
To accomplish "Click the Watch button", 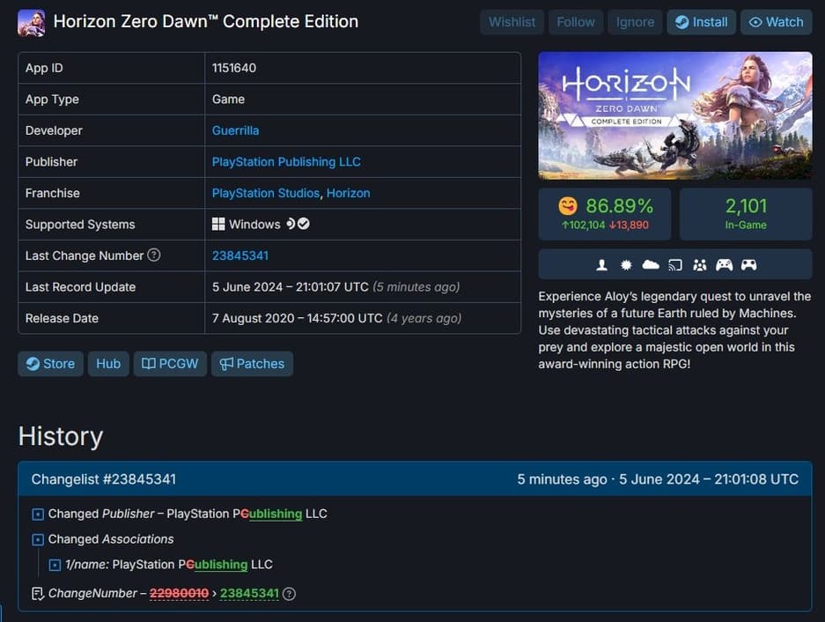I will (776, 22).
